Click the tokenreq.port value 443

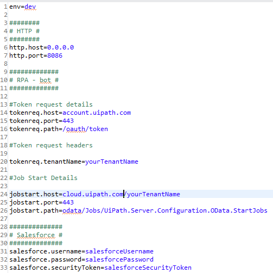(x=68, y=121)
